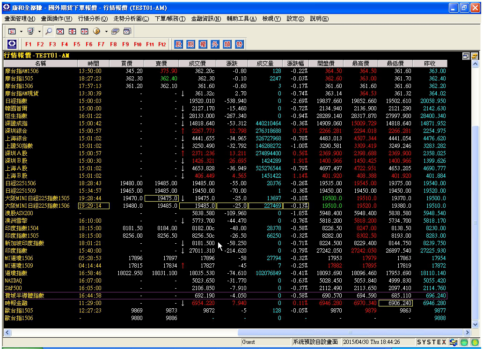The height and width of the screenshot is (349, 483).
Task: Click the blue 類 category icon
Action: (227, 44)
